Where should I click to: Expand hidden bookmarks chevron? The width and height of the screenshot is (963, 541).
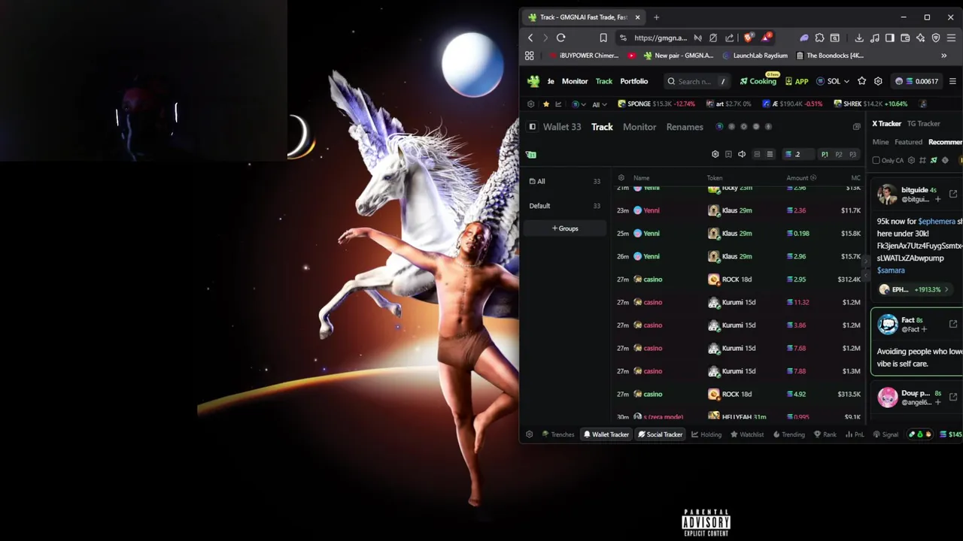coord(943,56)
